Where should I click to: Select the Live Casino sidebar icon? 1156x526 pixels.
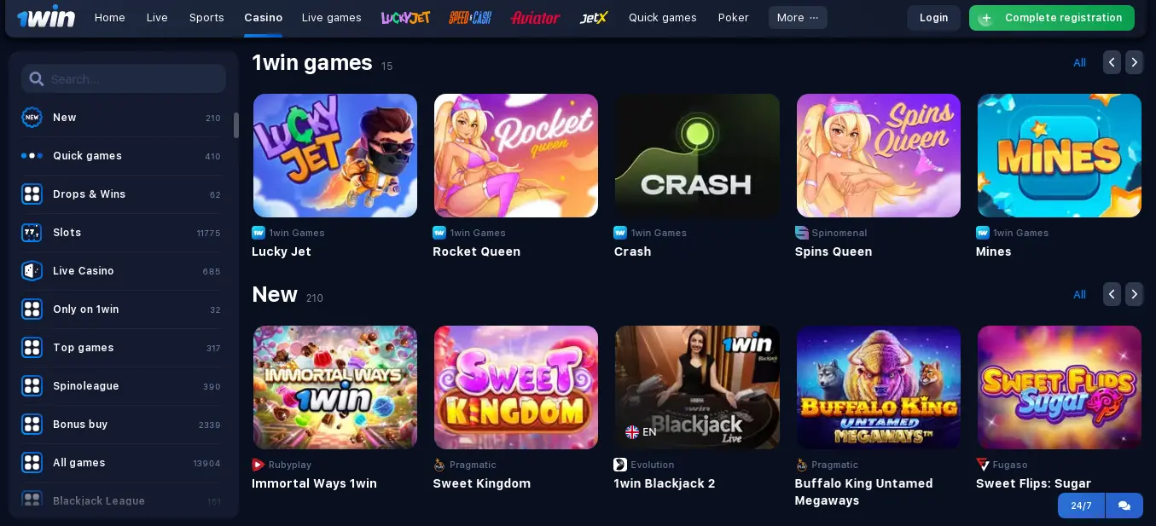[x=32, y=271]
